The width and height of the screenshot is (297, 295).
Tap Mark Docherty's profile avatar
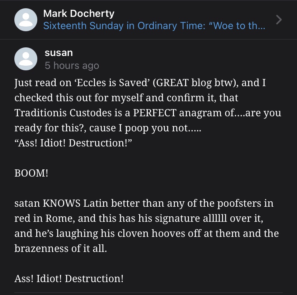coord(26,20)
